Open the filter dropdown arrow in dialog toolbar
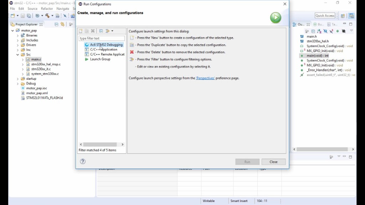This screenshot has width=365, height=205. point(112,31)
